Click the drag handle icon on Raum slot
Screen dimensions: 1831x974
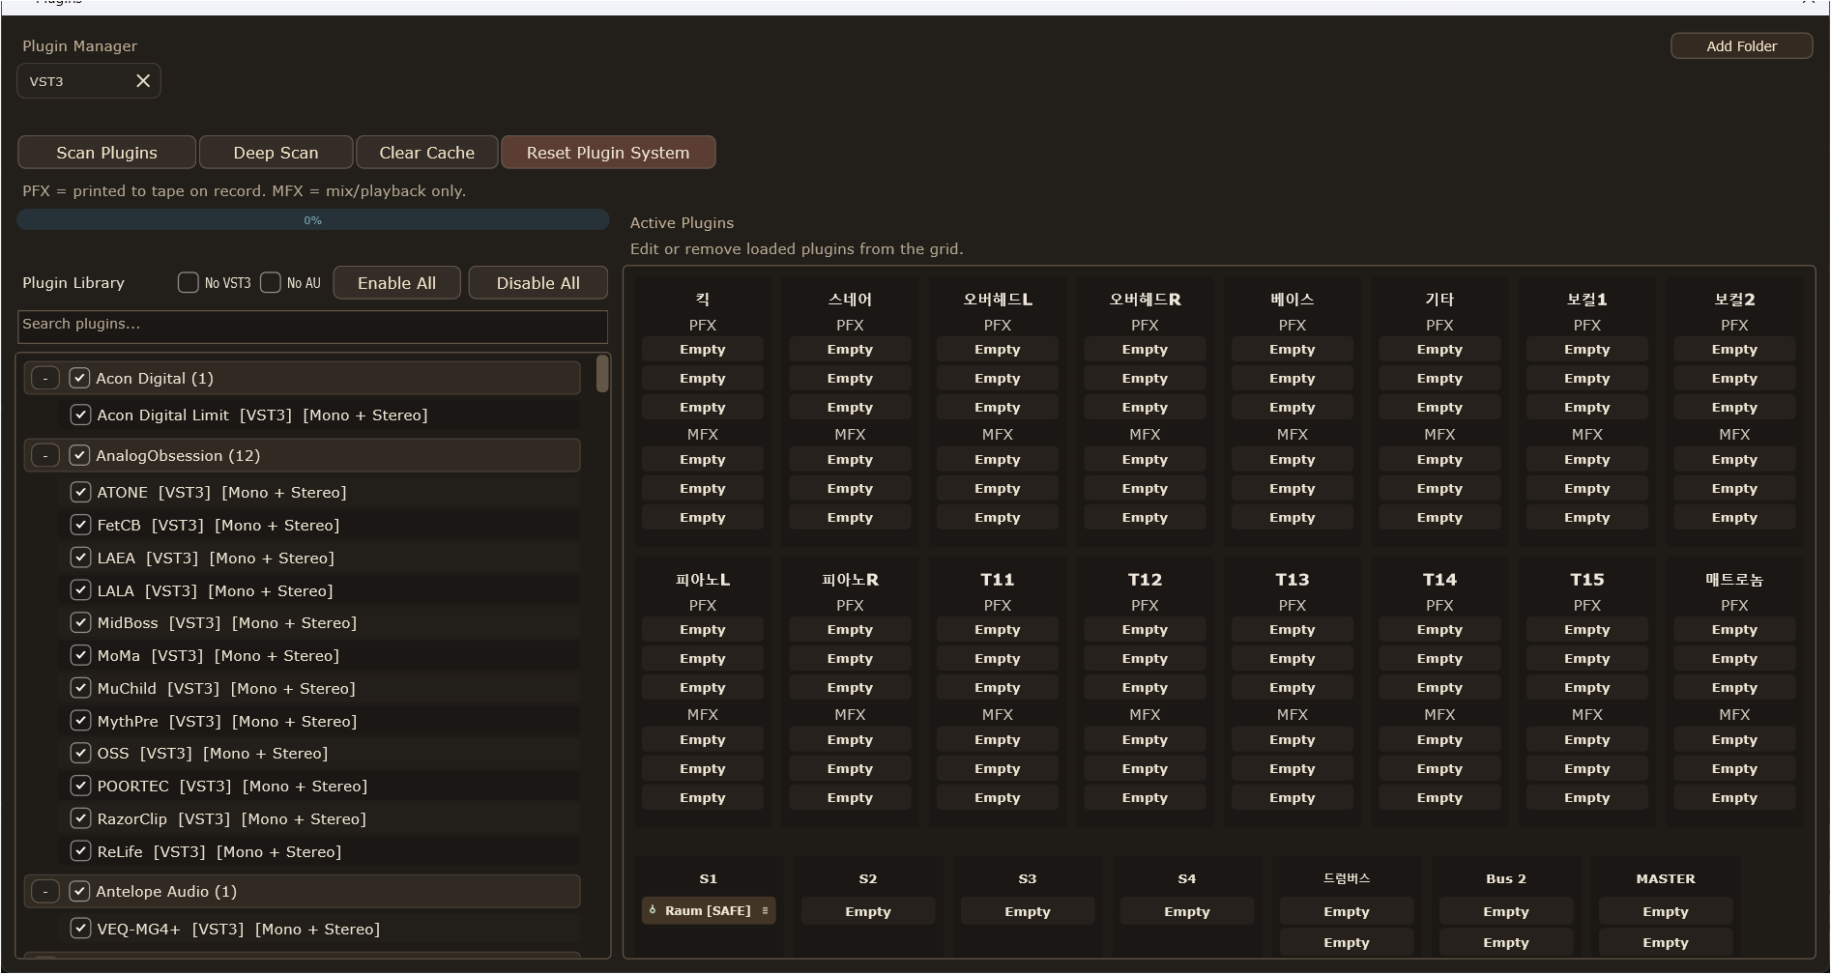click(765, 910)
